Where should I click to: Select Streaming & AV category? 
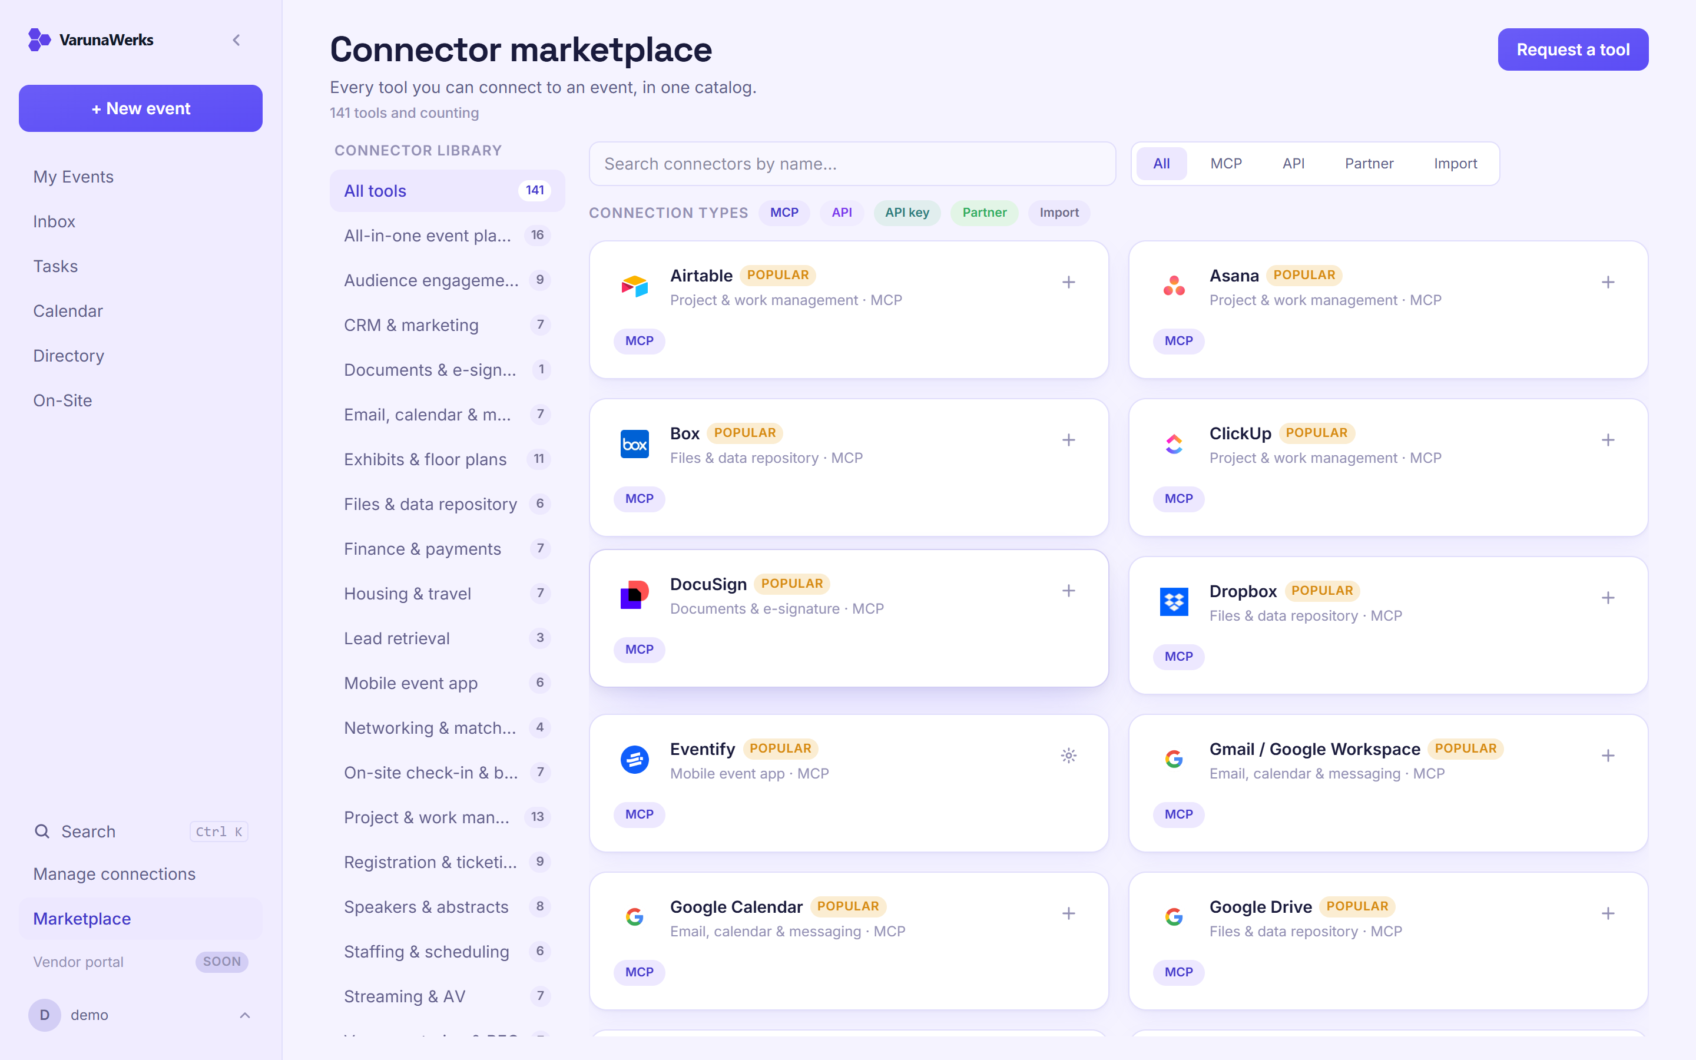coord(447,996)
